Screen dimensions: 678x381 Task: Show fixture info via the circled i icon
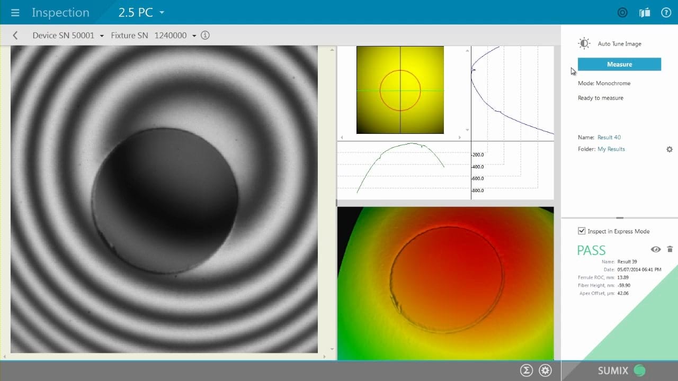click(x=206, y=35)
